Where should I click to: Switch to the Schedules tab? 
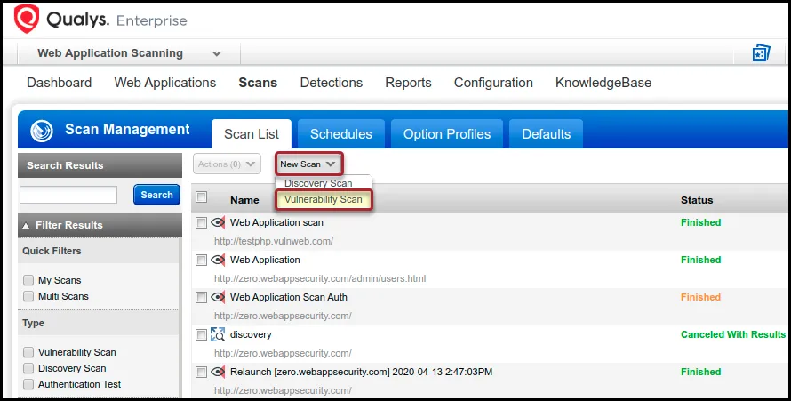click(x=341, y=134)
